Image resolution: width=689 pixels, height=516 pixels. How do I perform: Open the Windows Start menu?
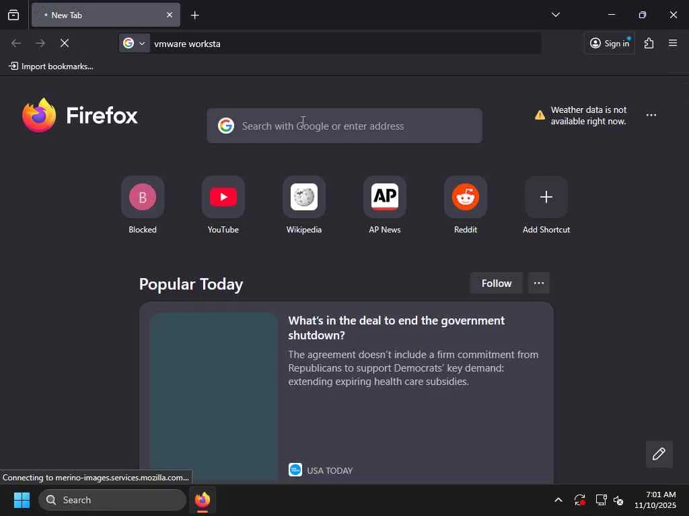pyautogui.click(x=22, y=500)
